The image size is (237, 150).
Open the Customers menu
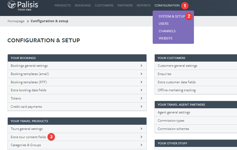pos(104,5)
